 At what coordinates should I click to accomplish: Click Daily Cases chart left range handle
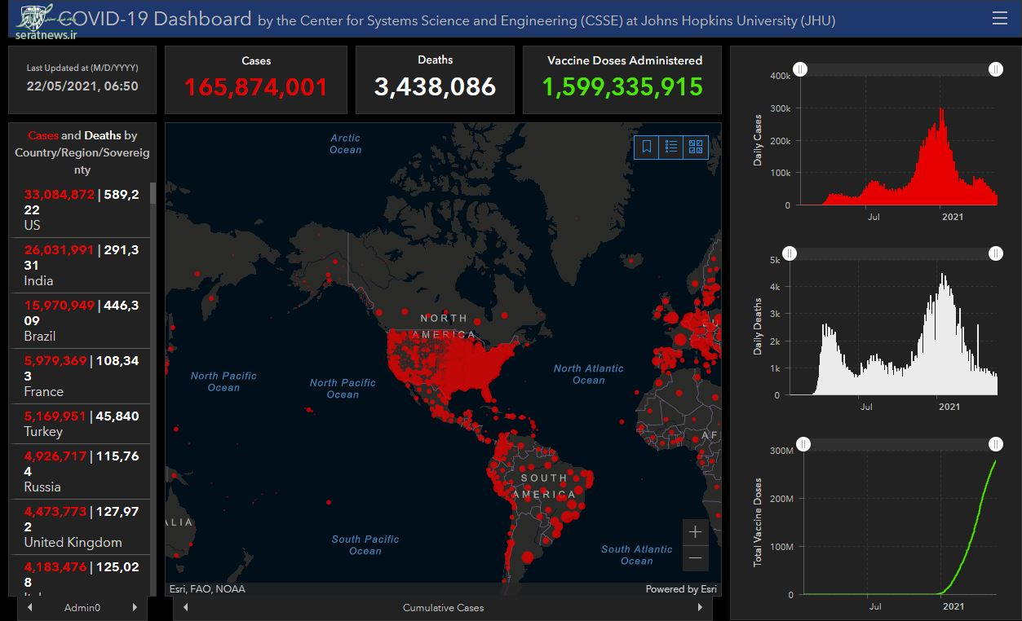pyautogui.click(x=800, y=69)
